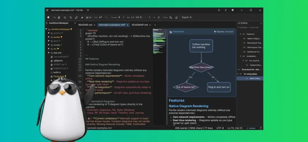Jump to Native Diagra... outline heading
This screenshot has width=308, height=142.
tap(254, 38)
